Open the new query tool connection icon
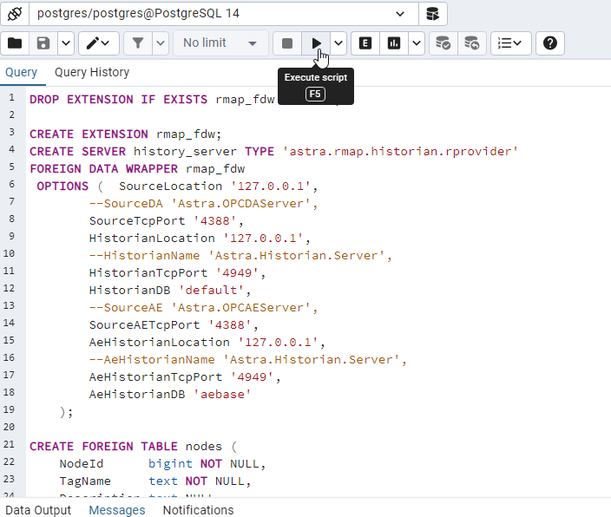611x517 pixels. (432, 14)
